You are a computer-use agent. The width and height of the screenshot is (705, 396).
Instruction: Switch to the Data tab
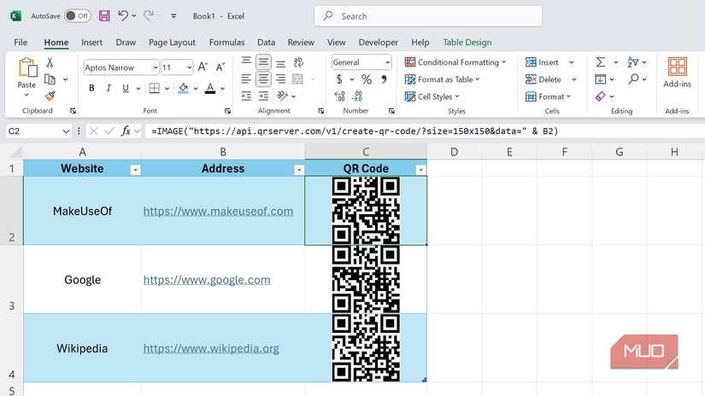coord(266,42)
